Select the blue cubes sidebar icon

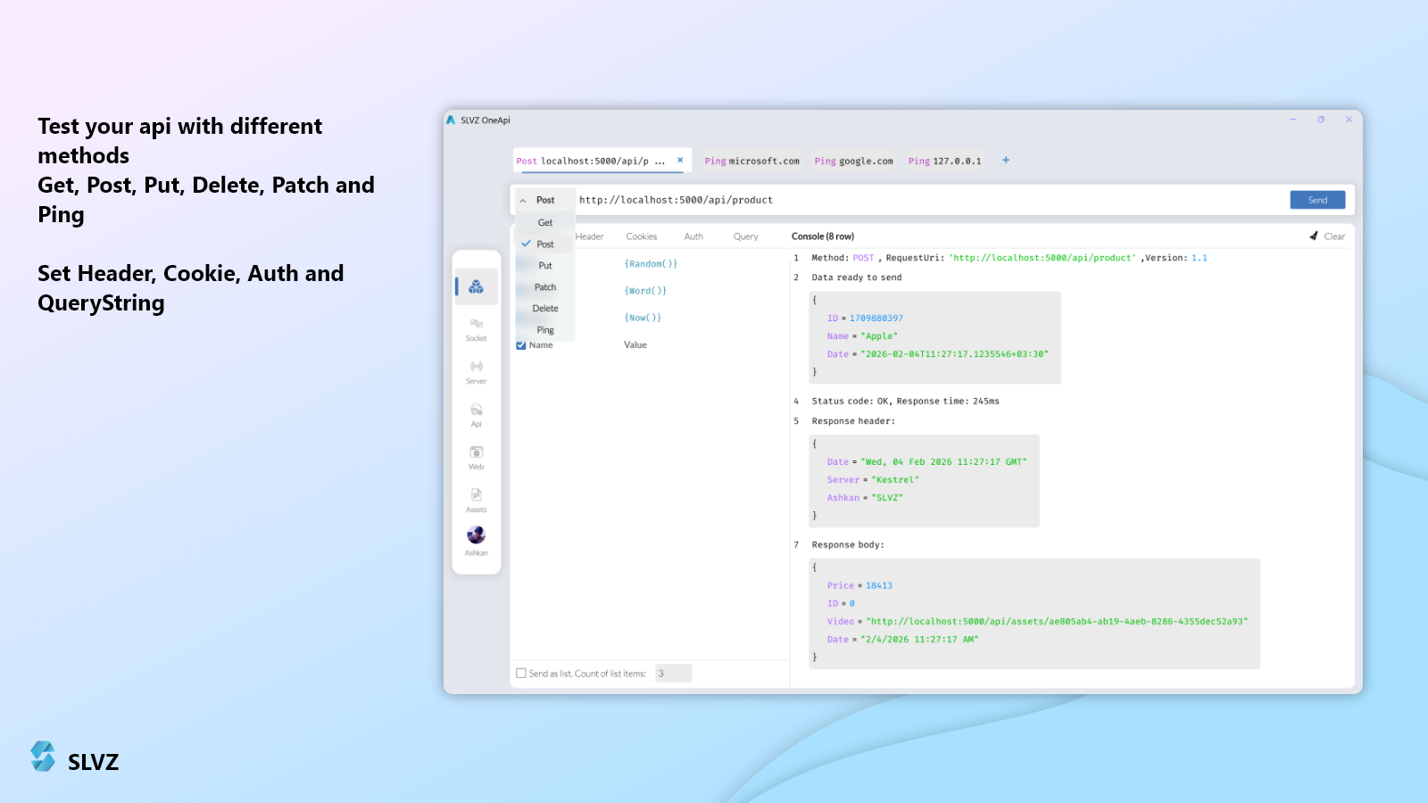pyautogui.click(x=477, y=286)
